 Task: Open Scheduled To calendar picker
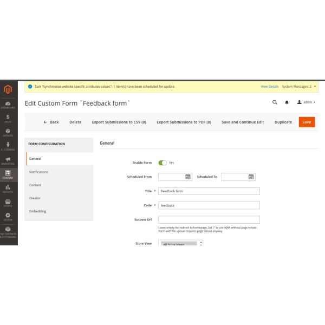point(251,177)
